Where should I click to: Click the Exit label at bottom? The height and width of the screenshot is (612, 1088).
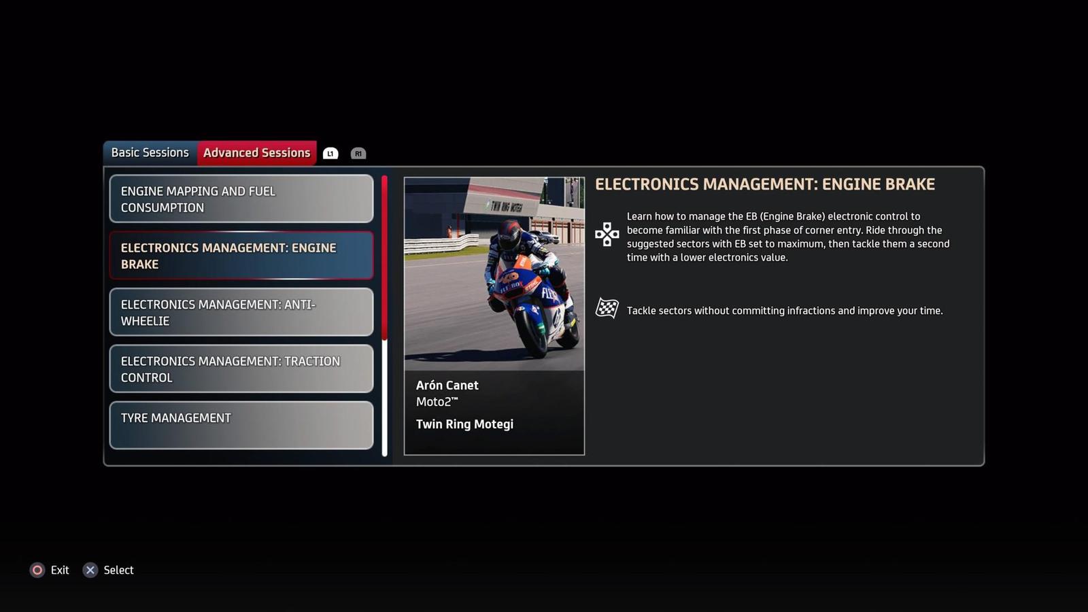tap(60, 570)
